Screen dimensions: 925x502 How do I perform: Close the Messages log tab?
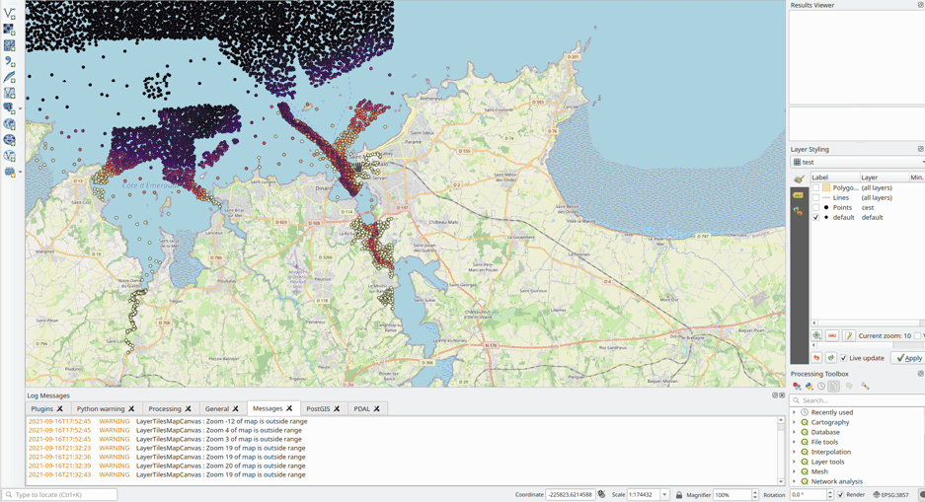pos(289,408)
